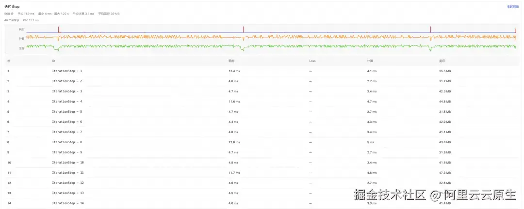Select the Loss column header
524x209 pixels.
pyautogui.click(x=312, y=61)
